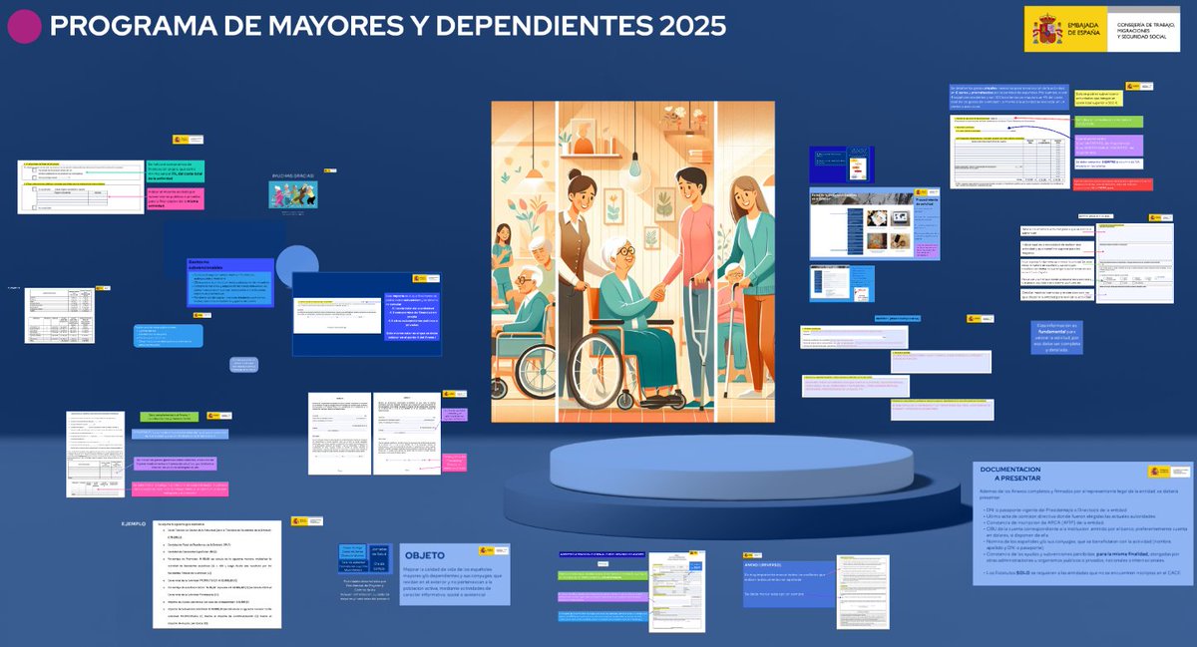The width and height of the screenshot is (1197, 647).
Task: Open the small dark blue thumbnail above the website screenshot
Action: tap(842, 164)
